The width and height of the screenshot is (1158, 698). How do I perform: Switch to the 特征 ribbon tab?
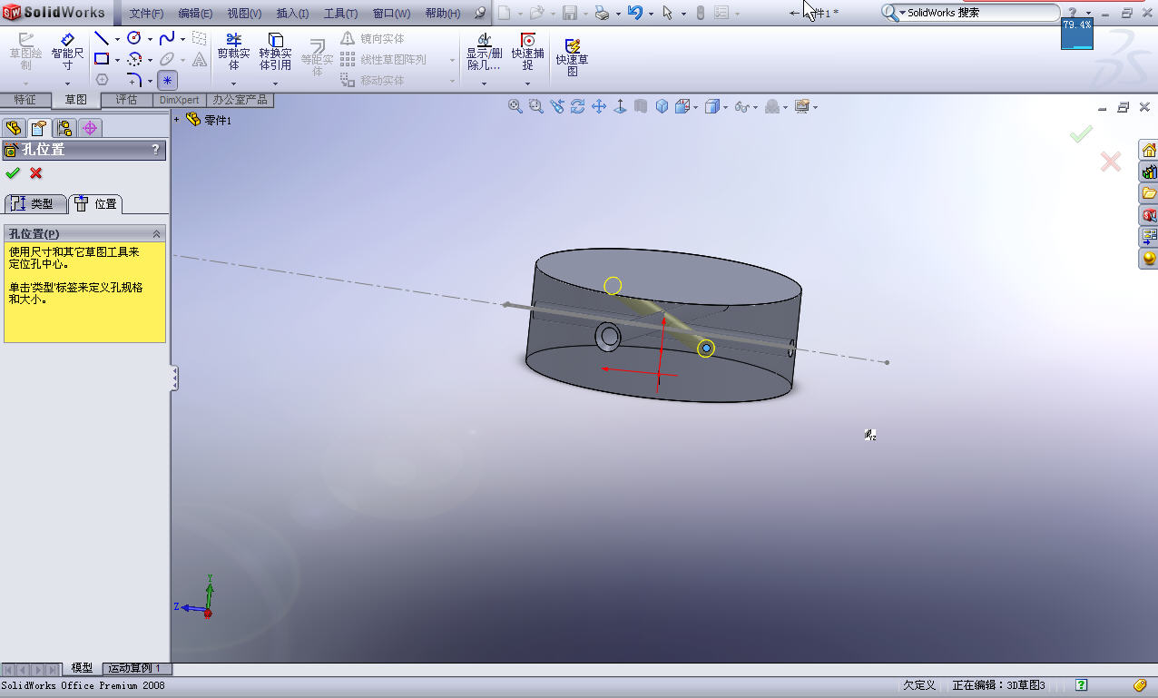[x=25, y=100]
